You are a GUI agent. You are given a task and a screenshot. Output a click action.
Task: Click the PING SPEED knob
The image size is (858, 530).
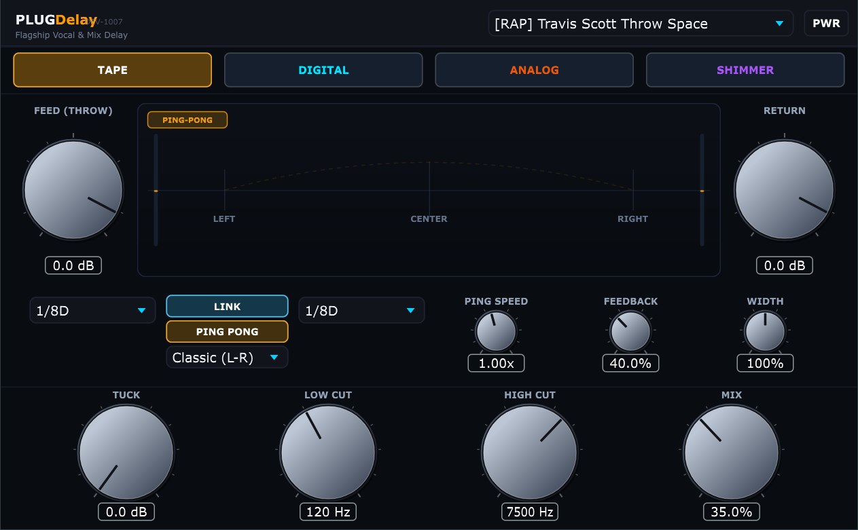[496, 332]
